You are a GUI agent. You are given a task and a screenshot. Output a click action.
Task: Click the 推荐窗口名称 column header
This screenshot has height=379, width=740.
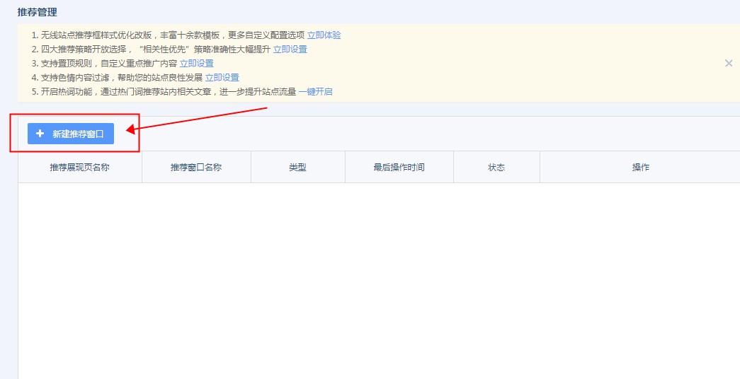[x=196, y=168]
